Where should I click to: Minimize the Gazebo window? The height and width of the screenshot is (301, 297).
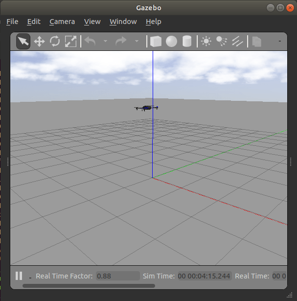click(271, 8)
